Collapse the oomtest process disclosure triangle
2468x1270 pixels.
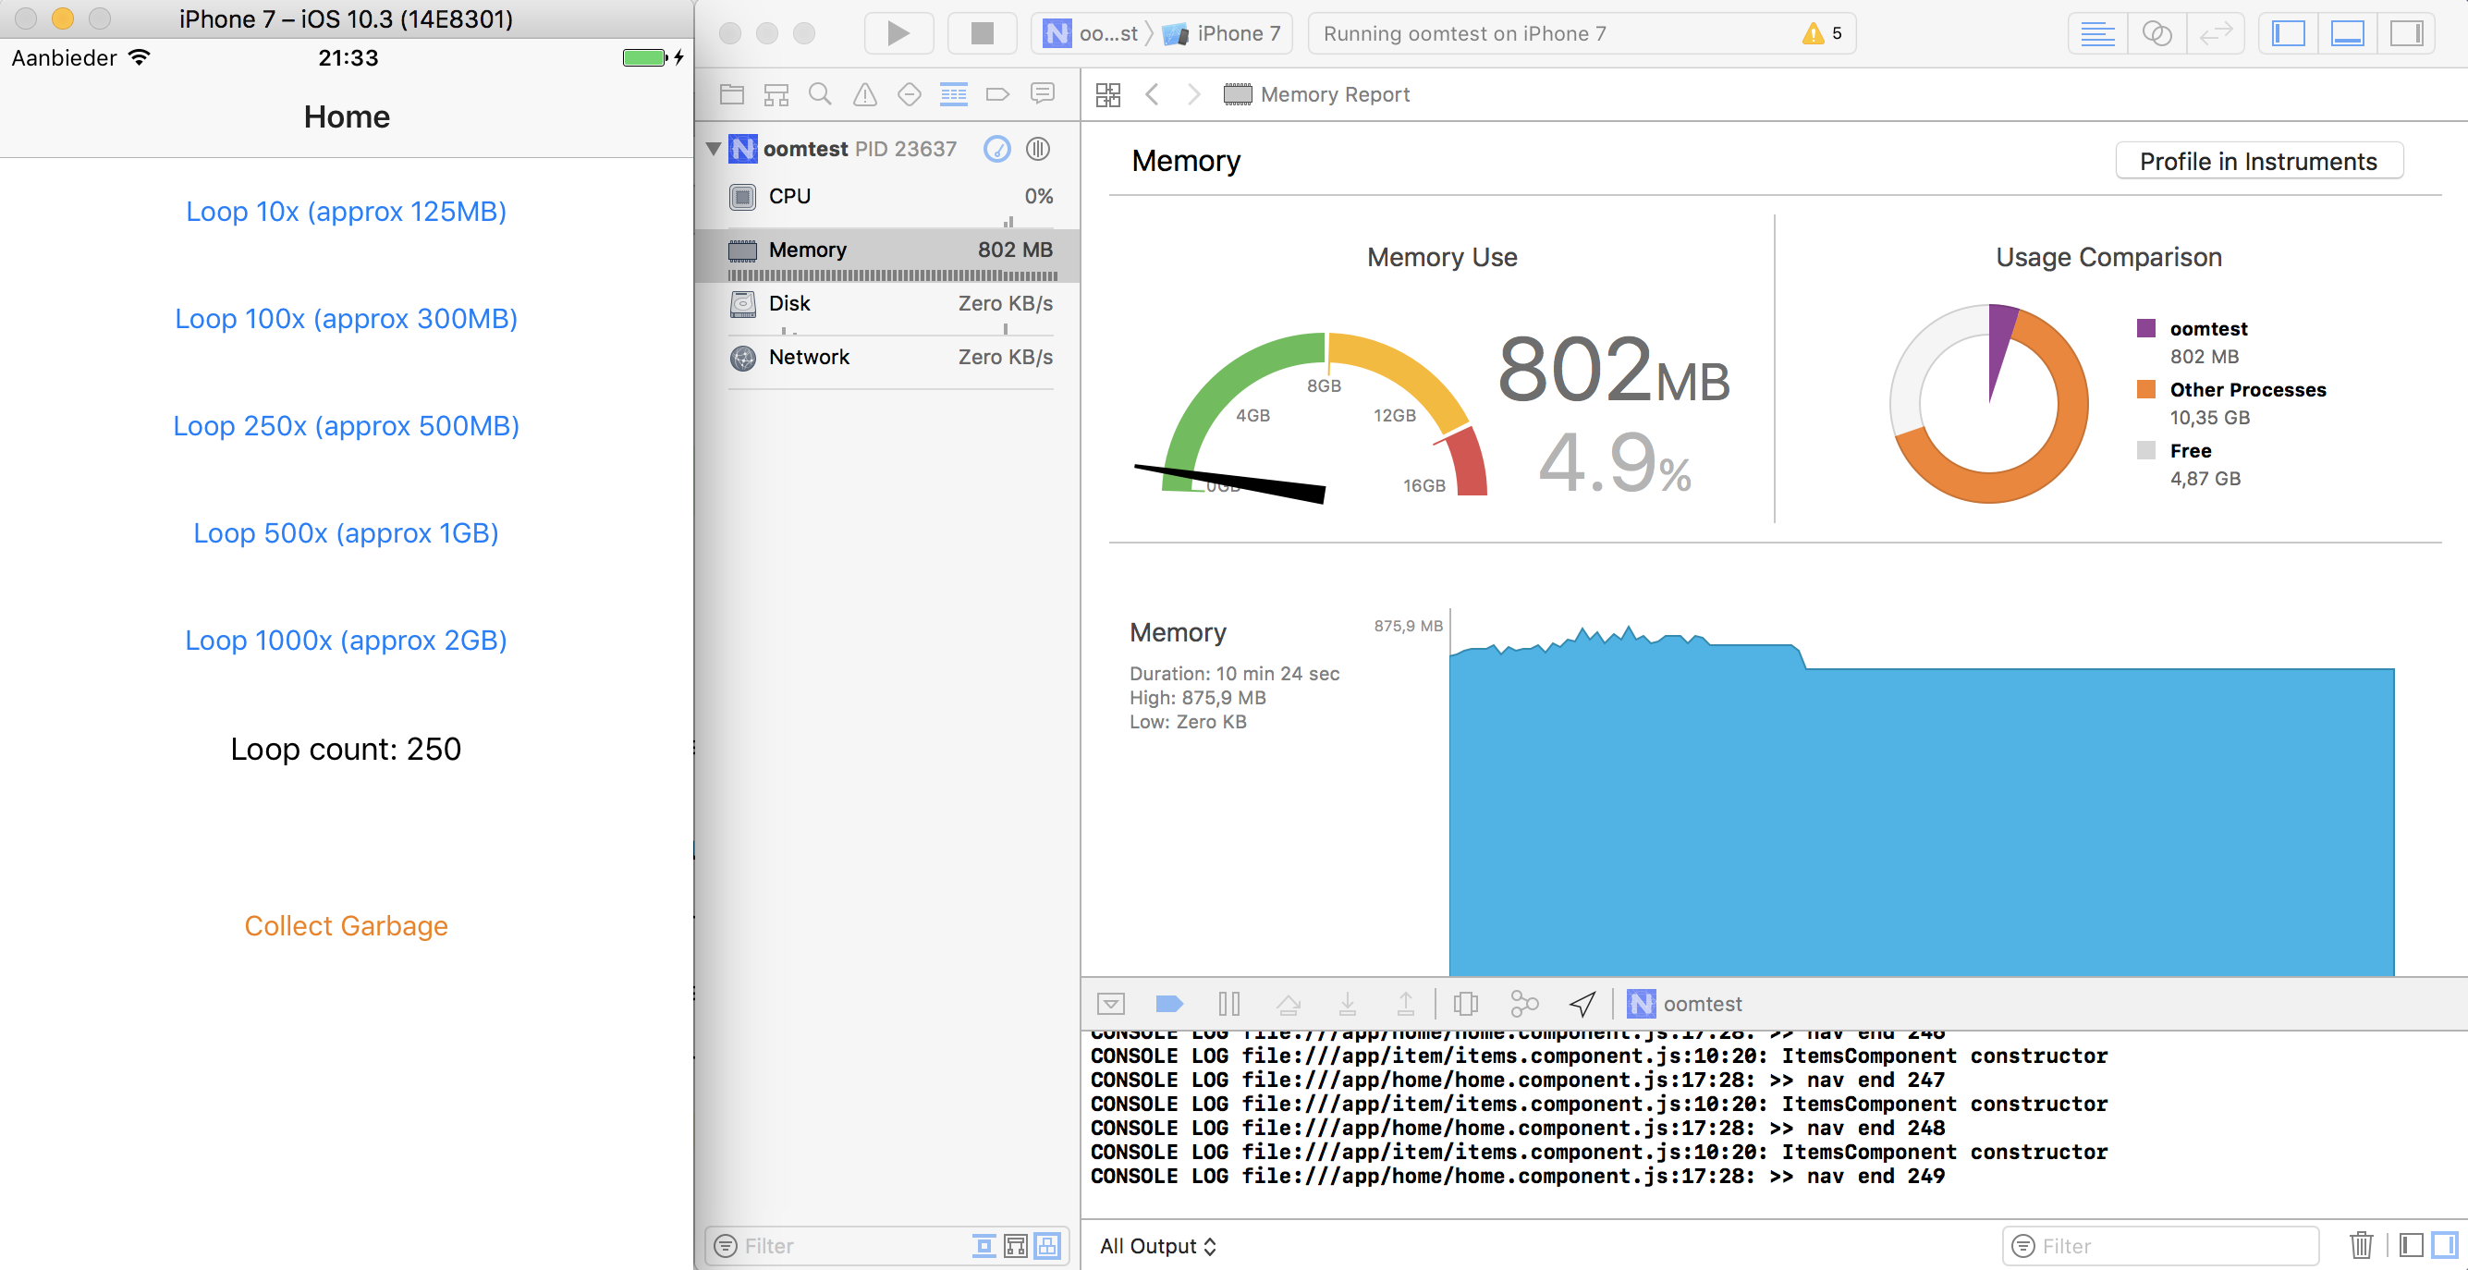tap(714, 149)
